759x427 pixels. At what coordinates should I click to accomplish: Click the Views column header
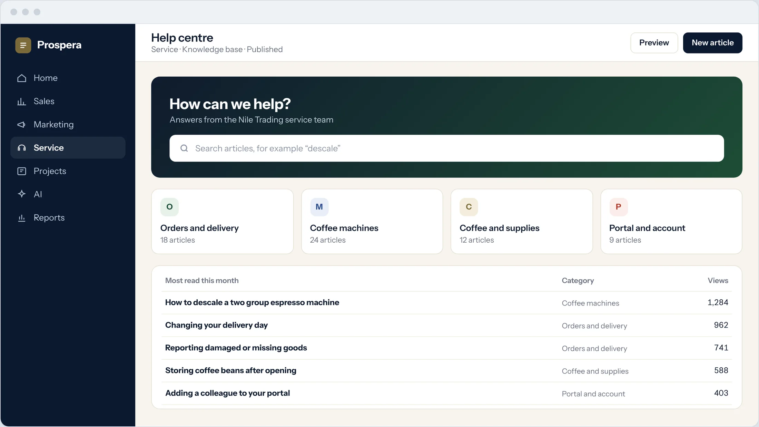pyautogui.click(x=718, y=281)
